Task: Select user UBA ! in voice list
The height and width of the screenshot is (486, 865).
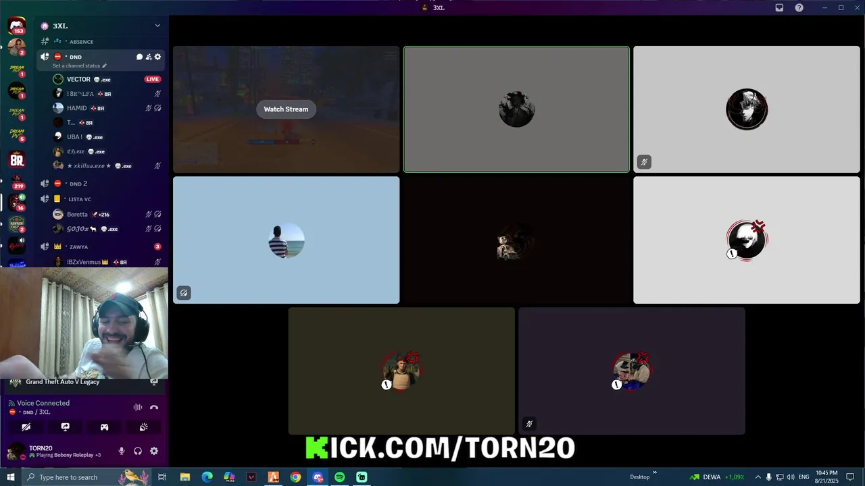Action: [x=107, y=137]
